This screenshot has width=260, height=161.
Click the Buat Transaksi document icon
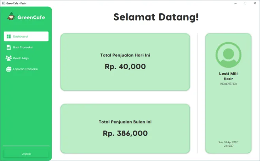tap(9, 47)
